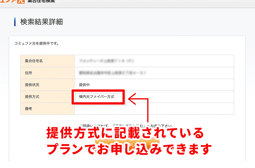This screenshot has height=168, width=255.
Task: Click the blue accent bar beside 検索結果詳細
Action: (15, 22)
